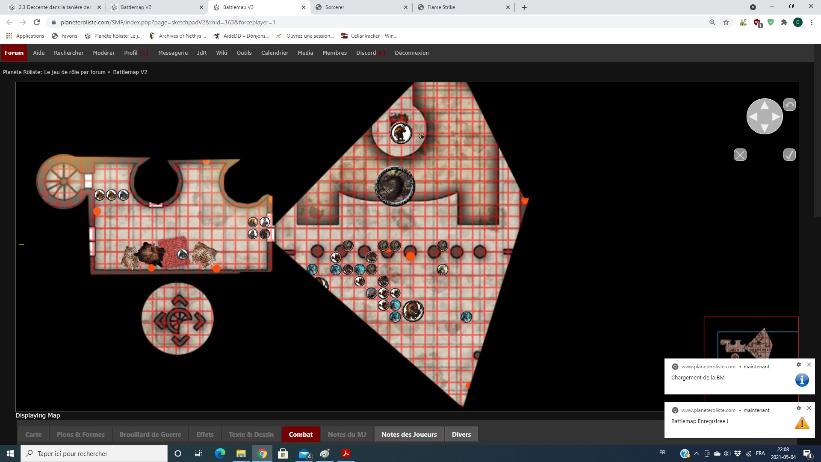Open settings gear on Battlemap Enregistrée notification
Viewport: 821px width, 462px height.
(798, 408)
